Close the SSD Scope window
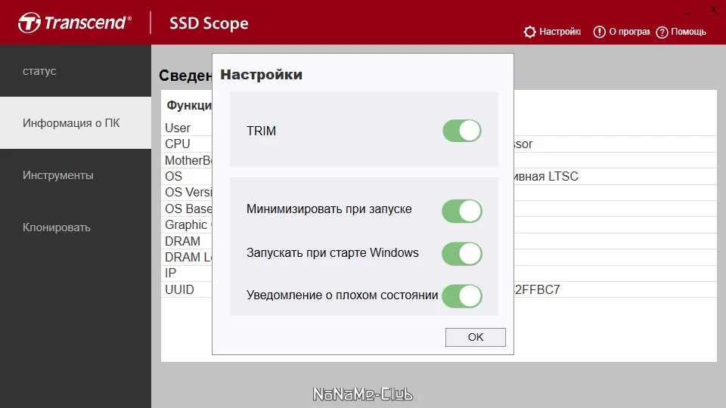The width and height of the screenshot is (726, 408). click(x=713, y=9)
